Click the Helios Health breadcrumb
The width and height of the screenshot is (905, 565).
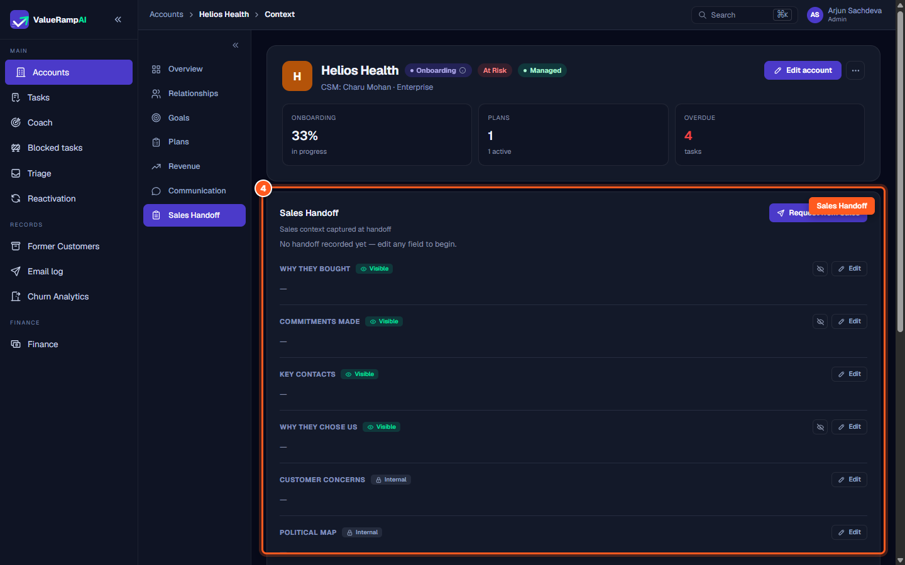point(224,14)
